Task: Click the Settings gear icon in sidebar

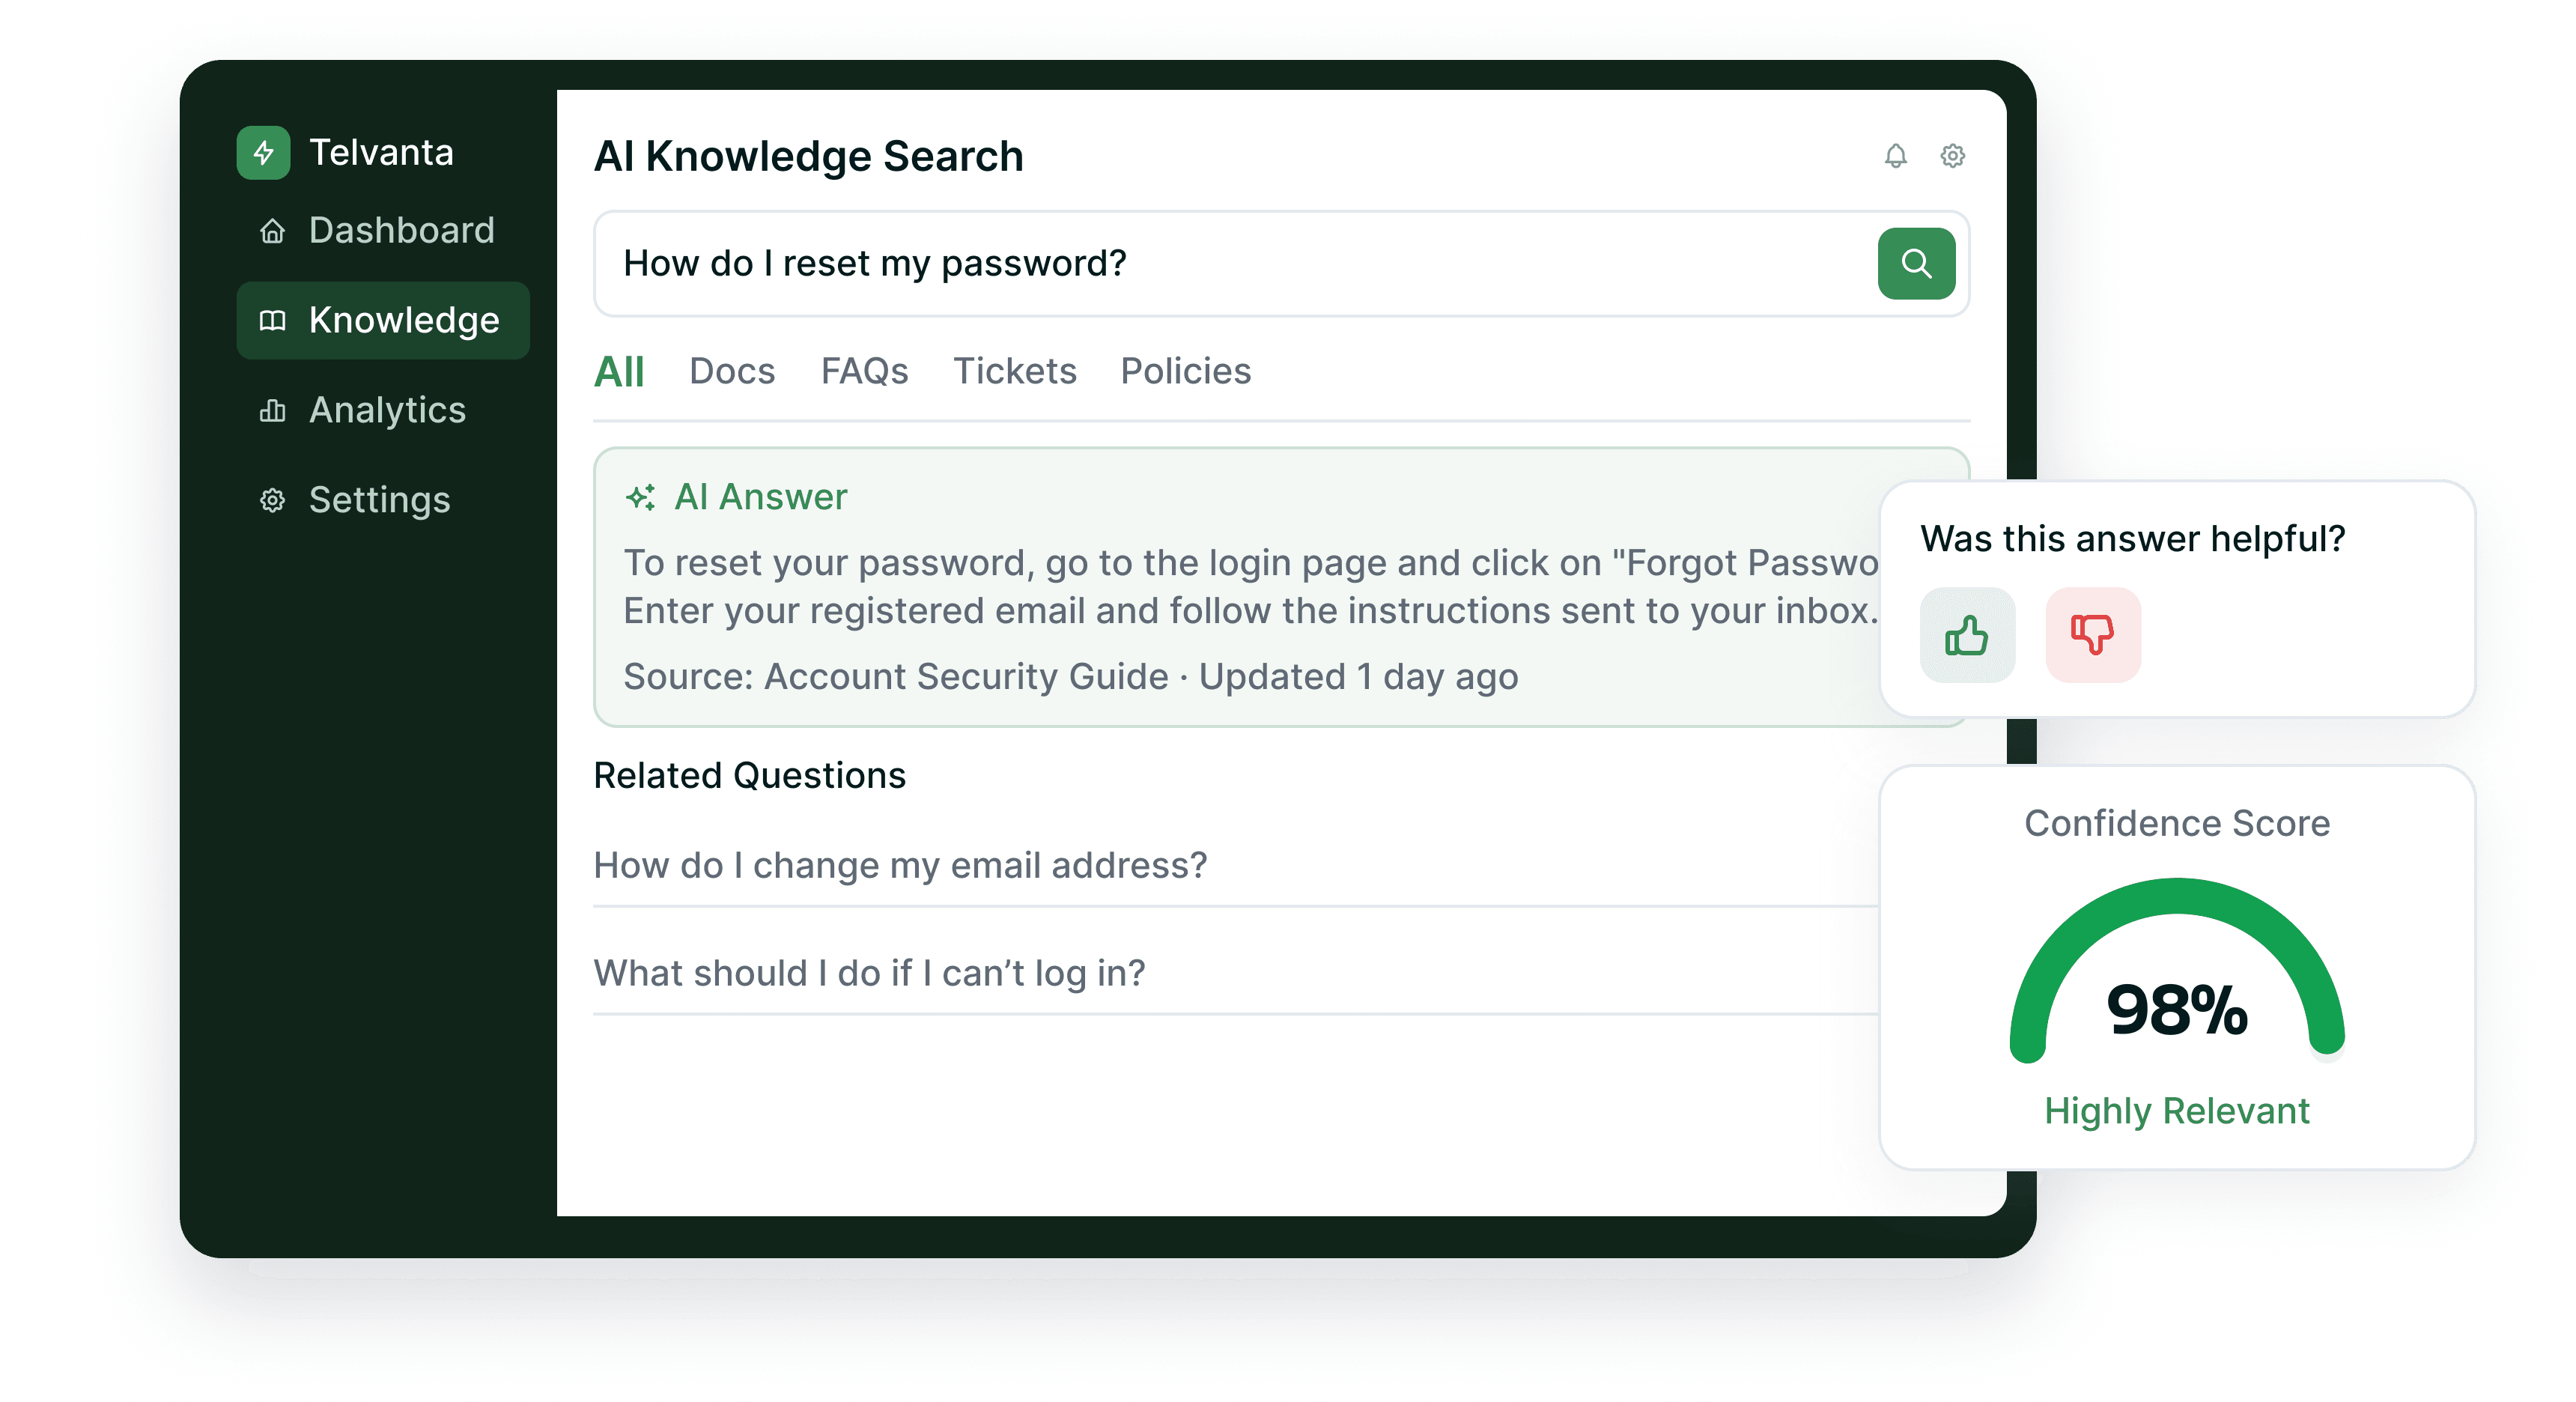Action: point(272,500)
